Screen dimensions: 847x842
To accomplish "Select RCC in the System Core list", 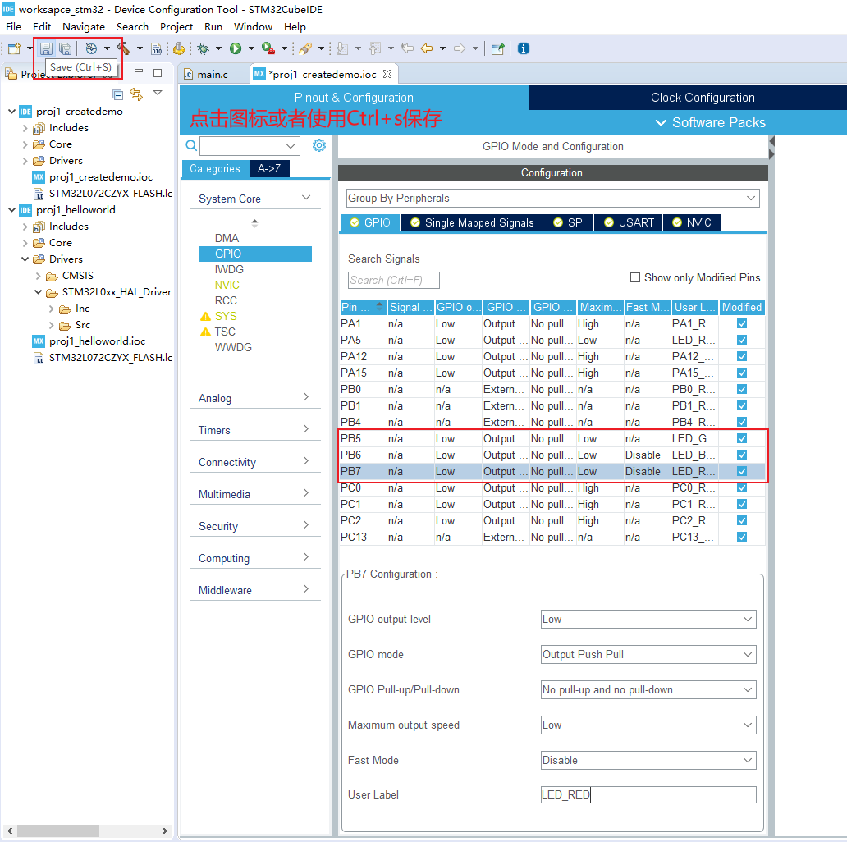I will 226,300.
